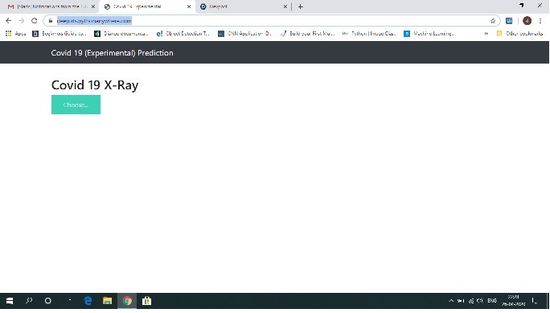
Task: Open the notification center icon
Action: (534, 301)
